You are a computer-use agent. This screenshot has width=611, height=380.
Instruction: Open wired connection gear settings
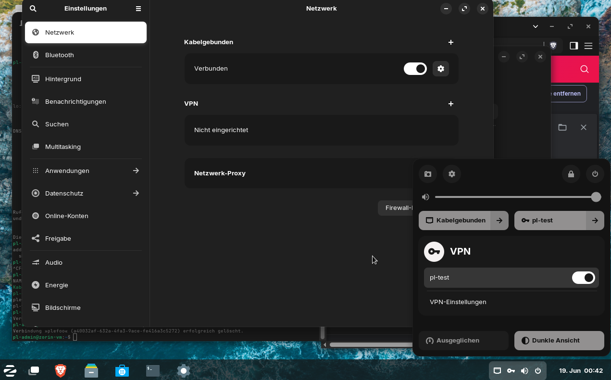click(x=441, y=69)
